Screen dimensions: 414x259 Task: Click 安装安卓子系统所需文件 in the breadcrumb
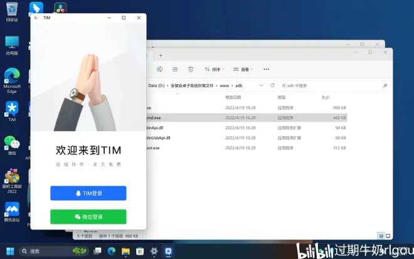[192, 85]
